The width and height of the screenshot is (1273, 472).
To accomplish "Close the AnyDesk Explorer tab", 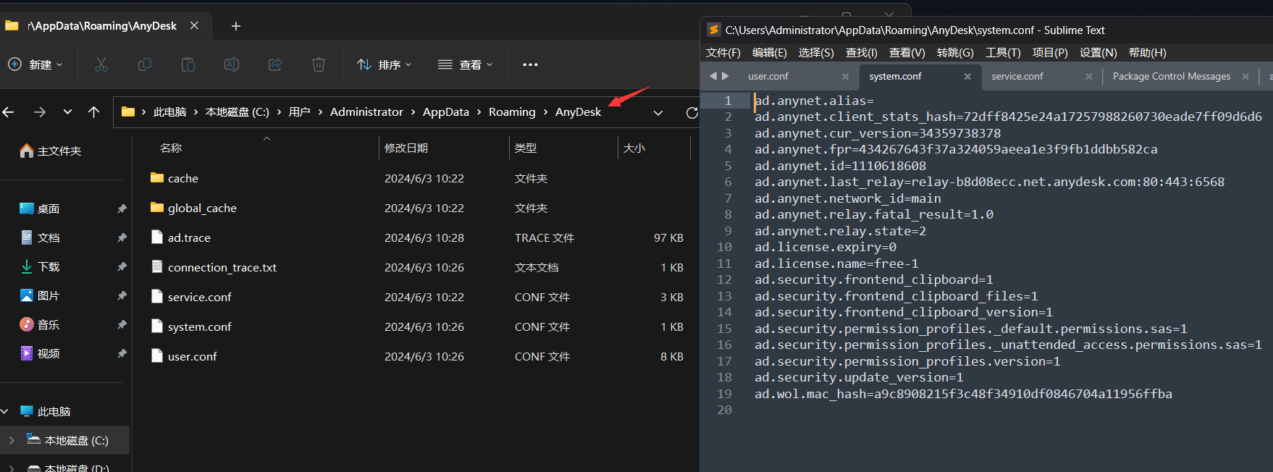I will pos(194,25).
